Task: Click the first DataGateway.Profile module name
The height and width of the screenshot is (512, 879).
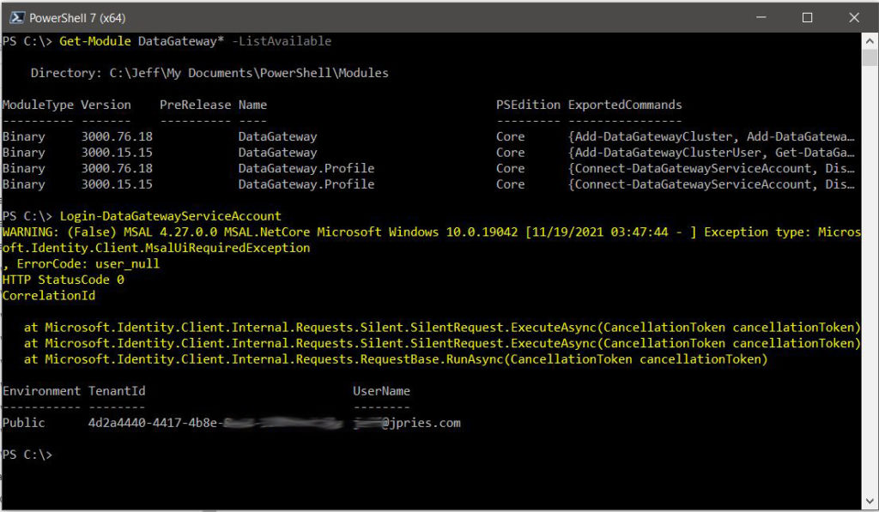Action: pyautogui.click(x=306, y=168)
